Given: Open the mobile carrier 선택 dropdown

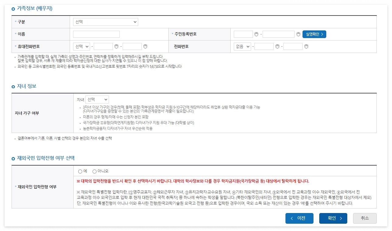Looking at the screenshot, I should click(82, 46).
